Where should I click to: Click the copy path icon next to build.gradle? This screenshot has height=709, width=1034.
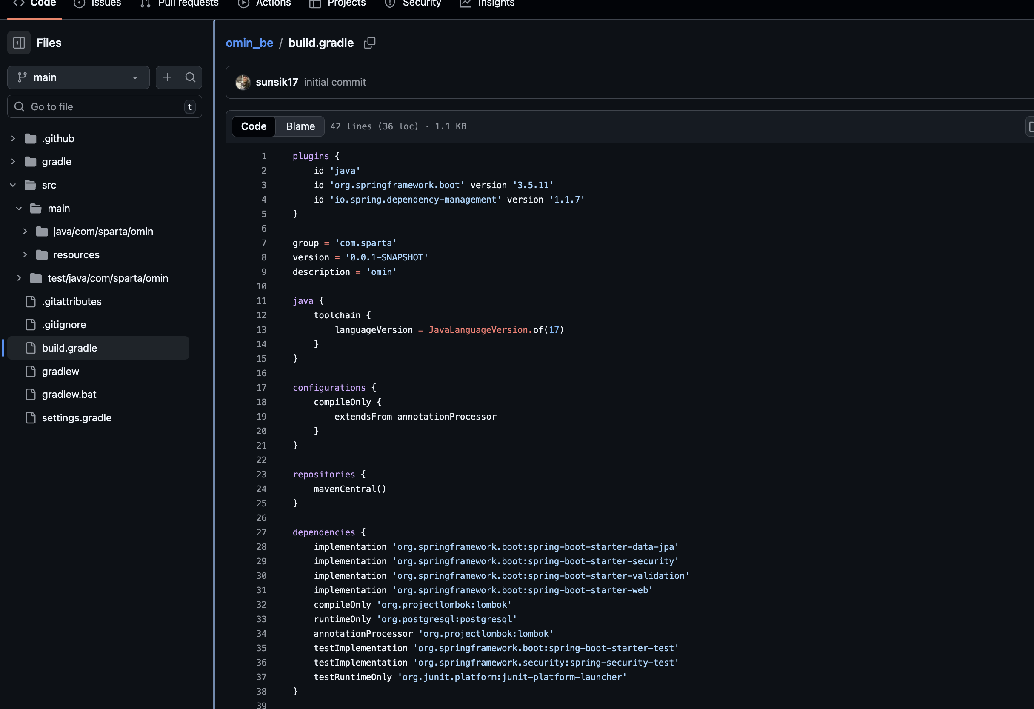click(x=369, y=43)
